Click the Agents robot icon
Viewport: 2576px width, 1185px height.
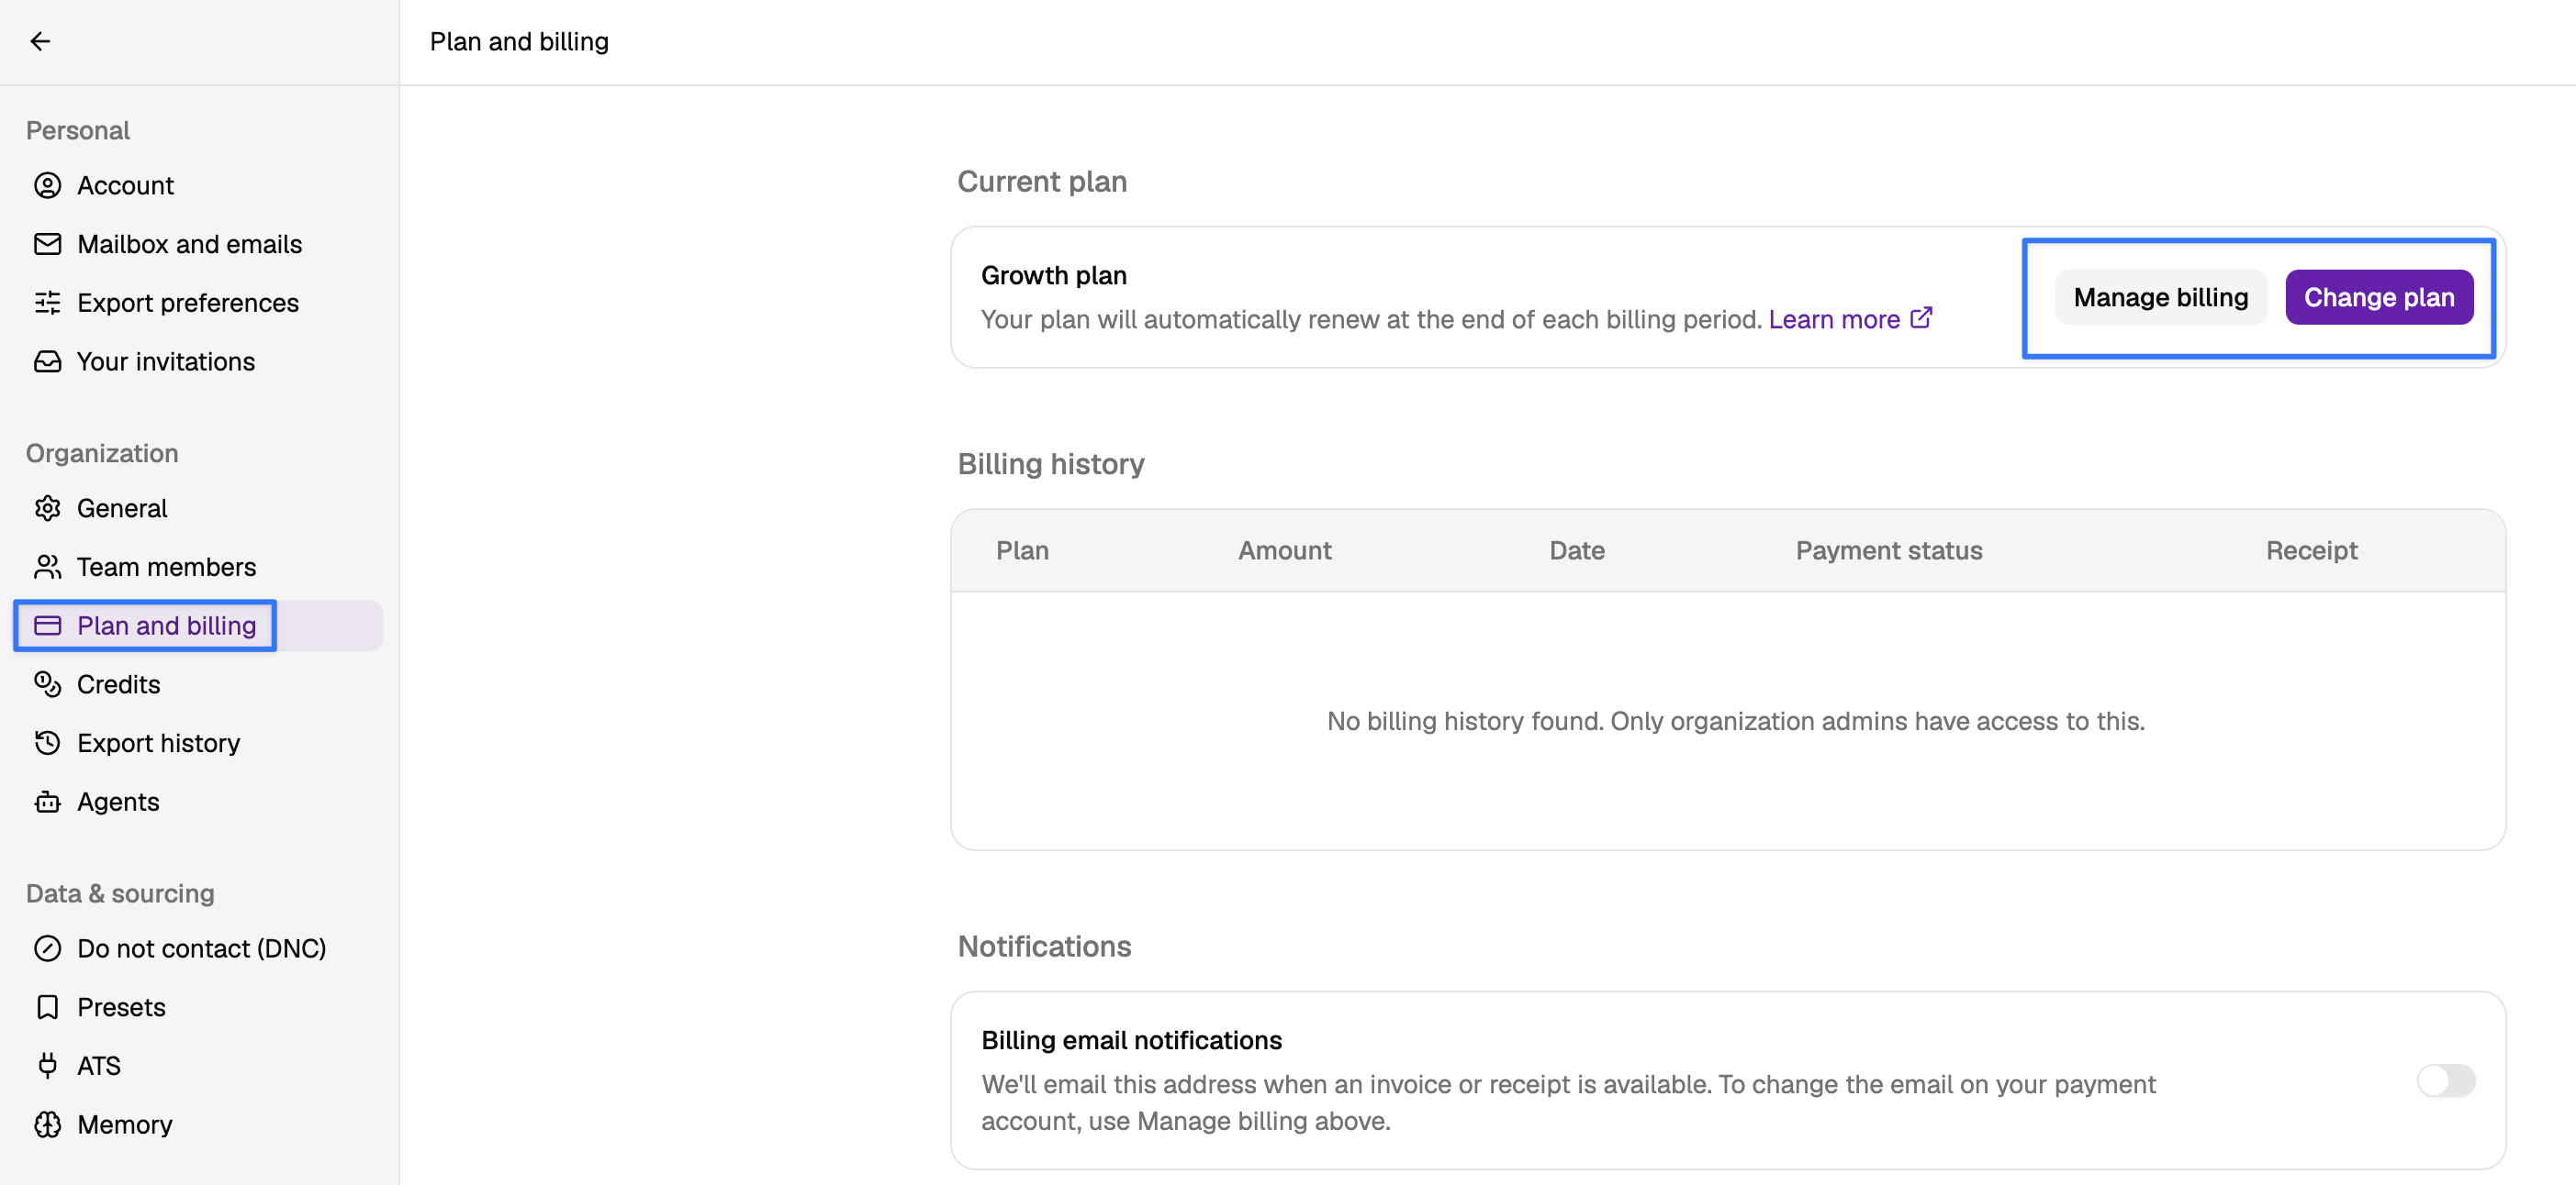coord(47,802)
